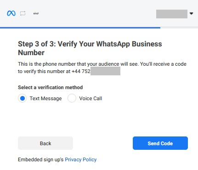Open the grayed-out account name selector
The image size is (198, 170).
172,14
